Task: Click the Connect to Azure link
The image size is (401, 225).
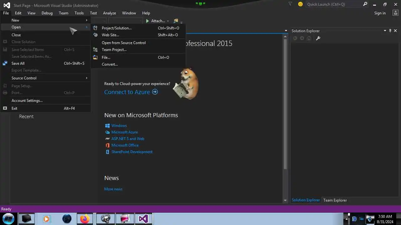Action: pos(127,92)
